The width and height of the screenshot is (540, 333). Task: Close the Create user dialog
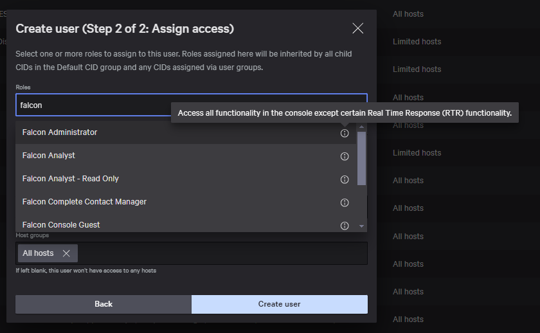click(x=358, y=28)
